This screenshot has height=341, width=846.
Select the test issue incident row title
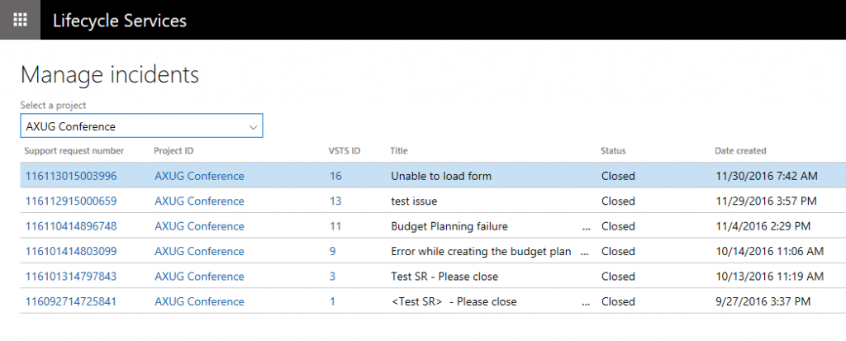(x=413, y=201)
